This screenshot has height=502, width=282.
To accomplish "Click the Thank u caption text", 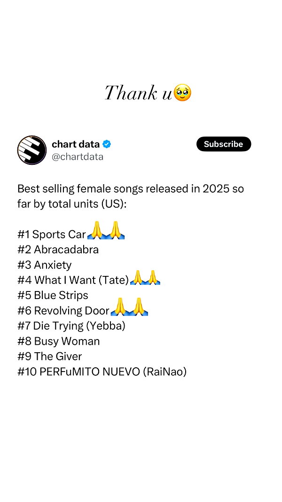I will (x=138, y=93).
